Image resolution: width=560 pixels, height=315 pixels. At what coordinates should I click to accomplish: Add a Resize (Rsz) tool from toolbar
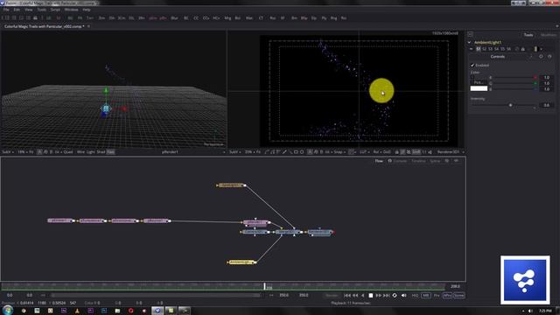pos(272,17)
